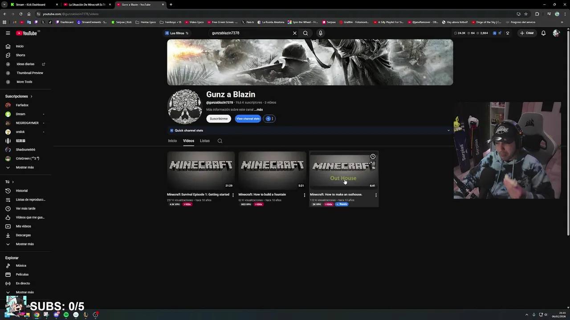Open the YouTube hamburger guide menu
This screenshot has height=320, width=570.
[8, 33]
